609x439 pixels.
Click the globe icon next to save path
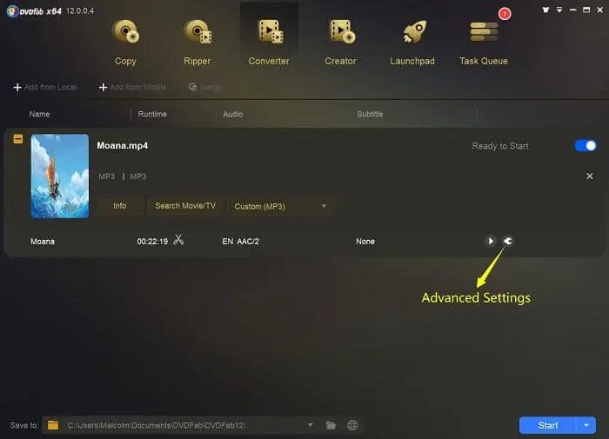click(x=352, y=425)
